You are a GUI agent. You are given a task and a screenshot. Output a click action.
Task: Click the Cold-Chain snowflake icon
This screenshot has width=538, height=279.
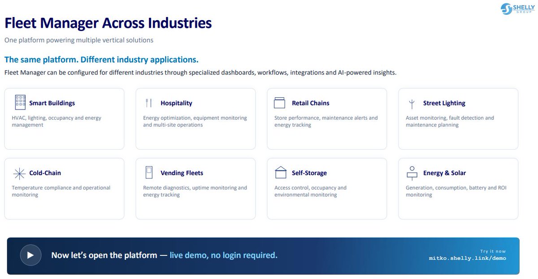tap(19, 173)
